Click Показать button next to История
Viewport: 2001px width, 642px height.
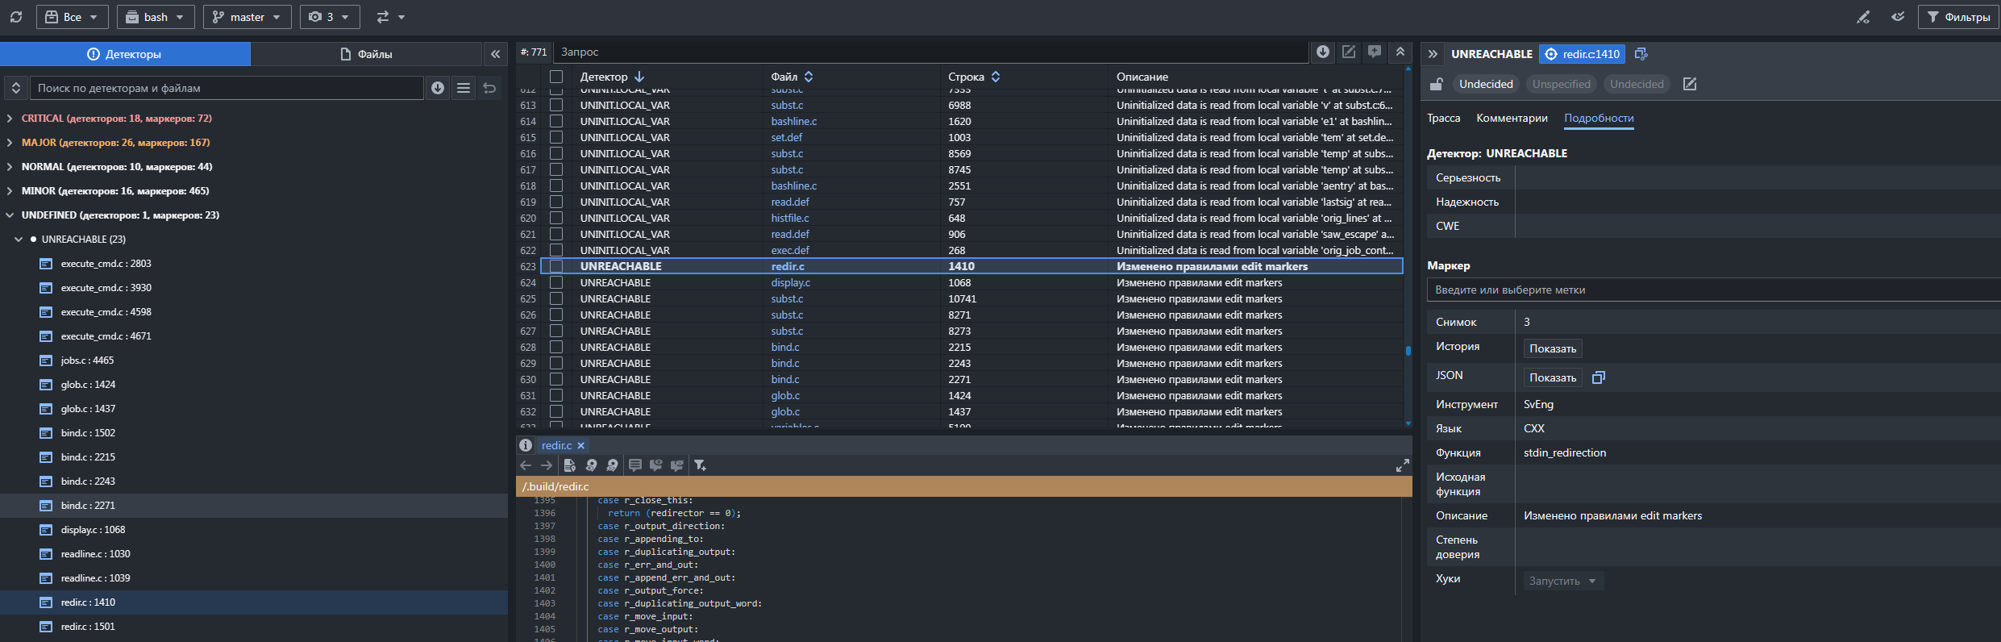coord(1552,348)
